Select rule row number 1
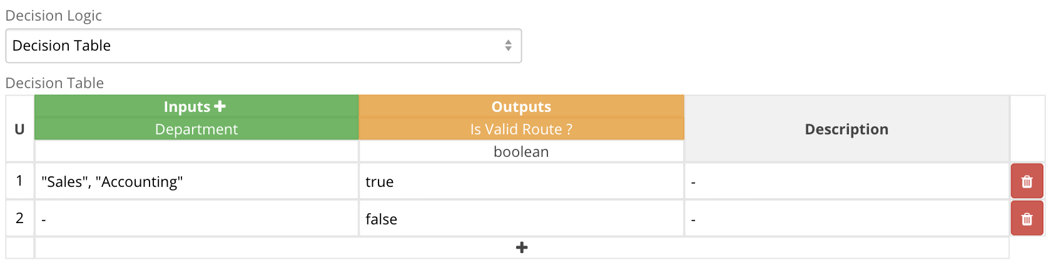Viewport: 1051px width, 270px height. (19, 181)
